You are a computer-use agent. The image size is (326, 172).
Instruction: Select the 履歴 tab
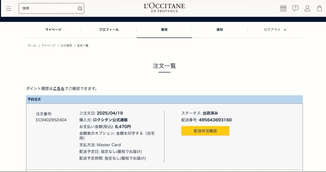[x=164, y=30]
